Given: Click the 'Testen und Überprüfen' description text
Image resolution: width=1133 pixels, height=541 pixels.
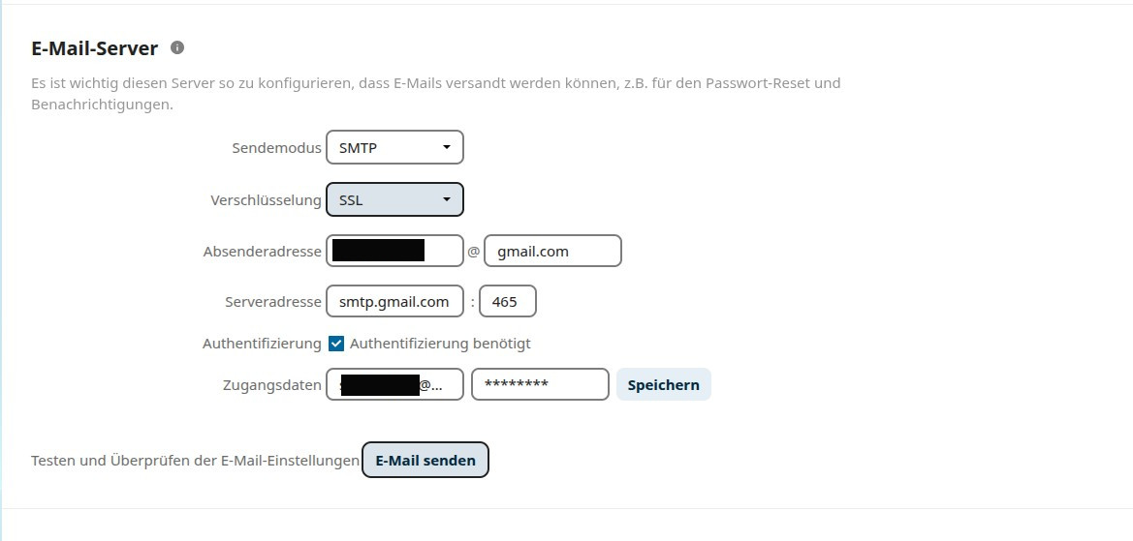Looking at the screenshot, I should [195, 461].
